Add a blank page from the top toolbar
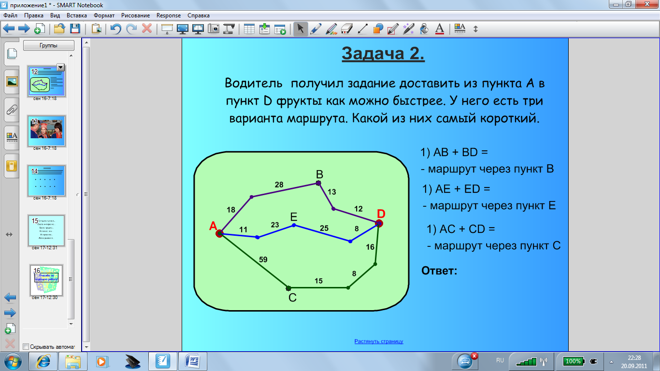The height and width of the screenshot is (371, 660). click(39, 29)
